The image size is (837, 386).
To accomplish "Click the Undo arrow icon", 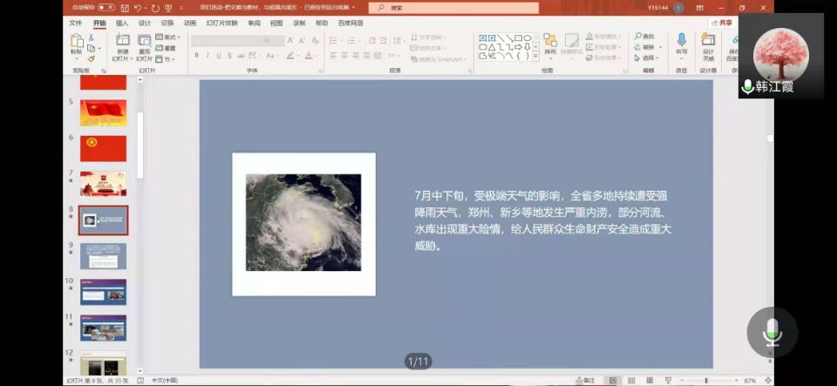I will click(138, 8).
